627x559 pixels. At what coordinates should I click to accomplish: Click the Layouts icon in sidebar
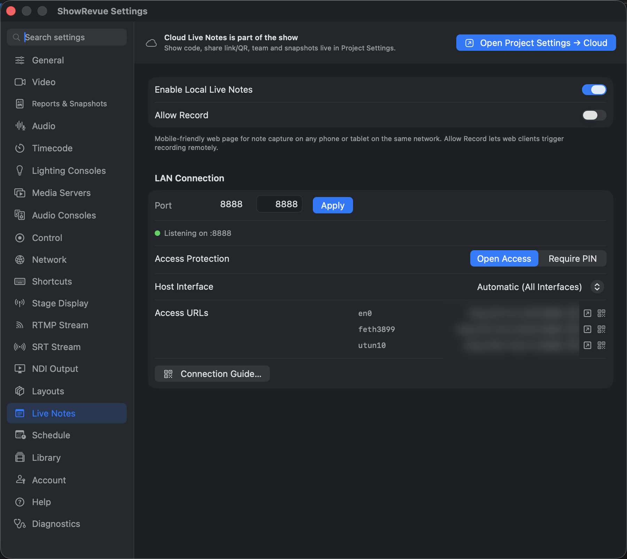(x=20, y=391)
